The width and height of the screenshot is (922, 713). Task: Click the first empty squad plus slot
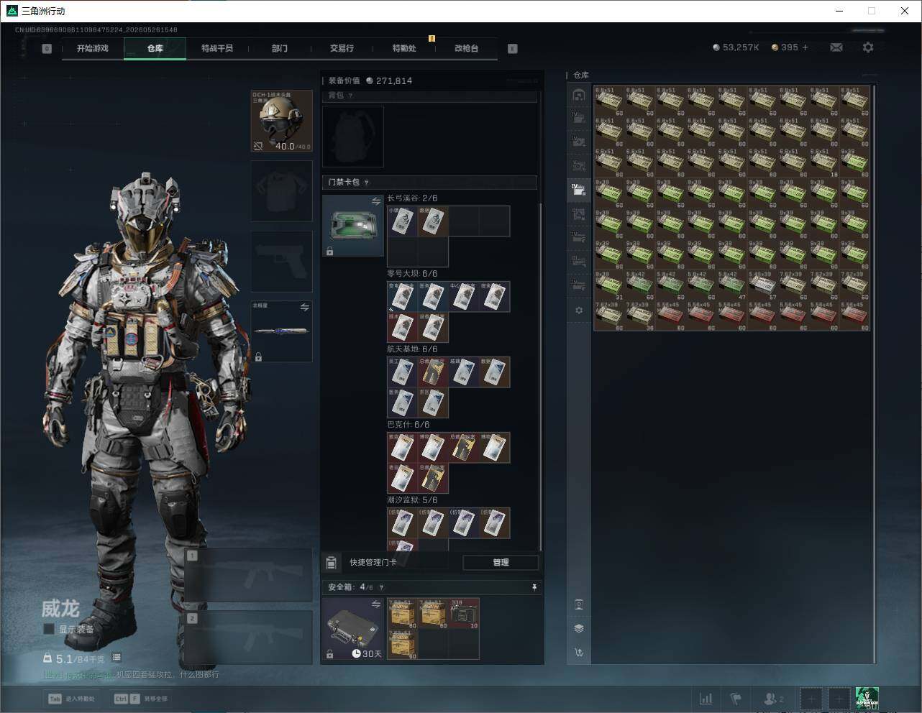[811, 699]
